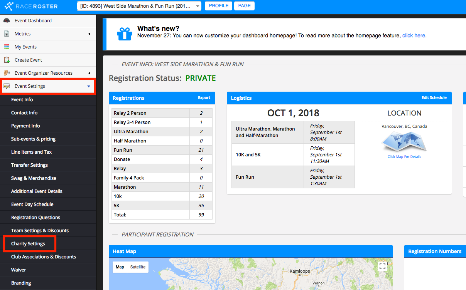The width and height of the screenshot is (466, 290).
Task: Click the Total registrations row
Action: (x=162, y=215)
